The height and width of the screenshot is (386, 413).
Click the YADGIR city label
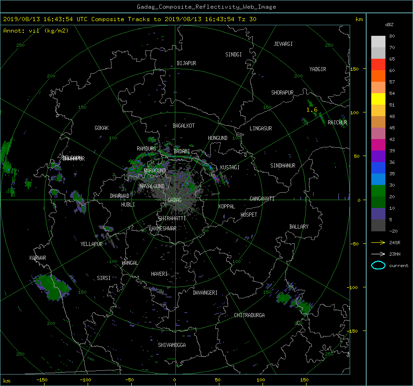point(318,69)
